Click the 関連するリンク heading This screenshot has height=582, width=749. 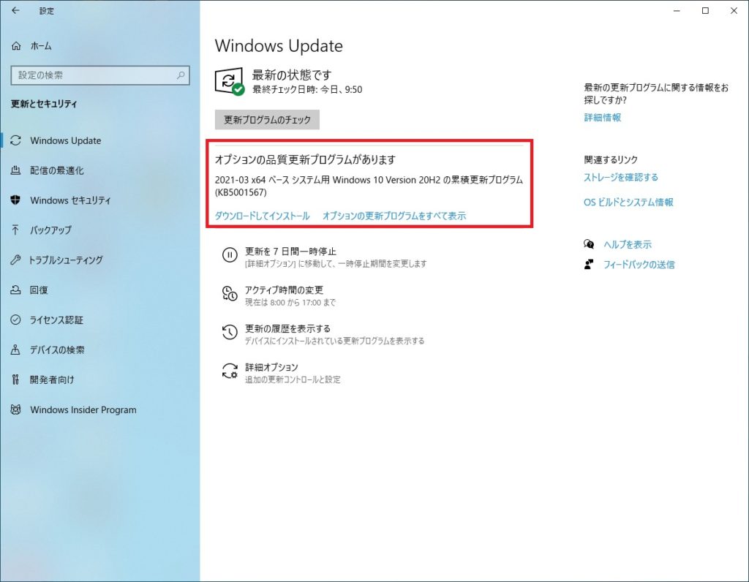click(x=611, y=159)
